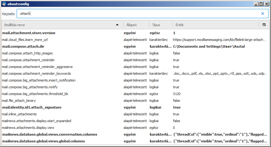Screen dimensions: 271x147
Task: Click the false value of attach_http_images
Action: pos(177,53)
